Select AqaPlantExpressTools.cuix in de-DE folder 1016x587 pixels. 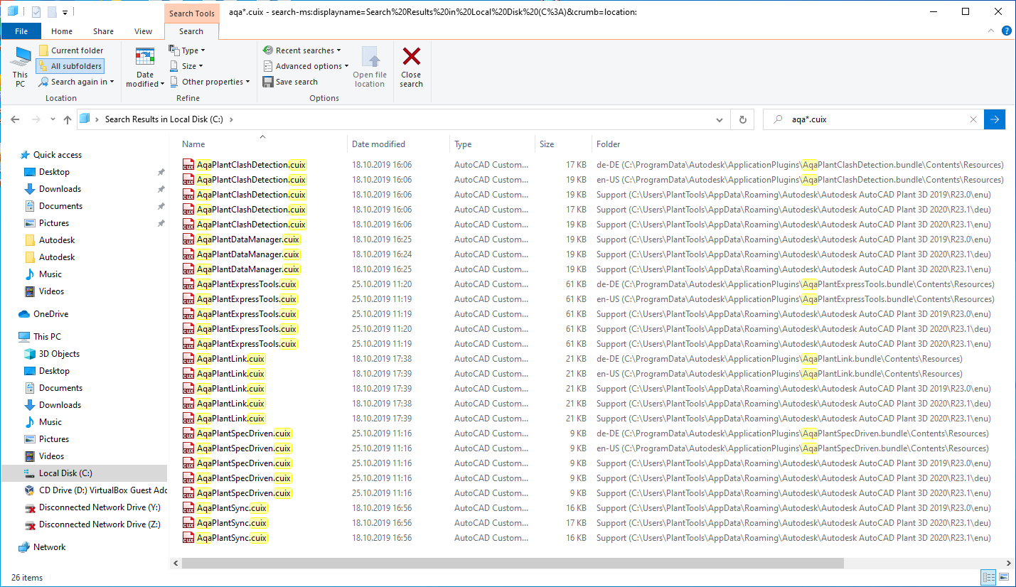tap(240, 284)
